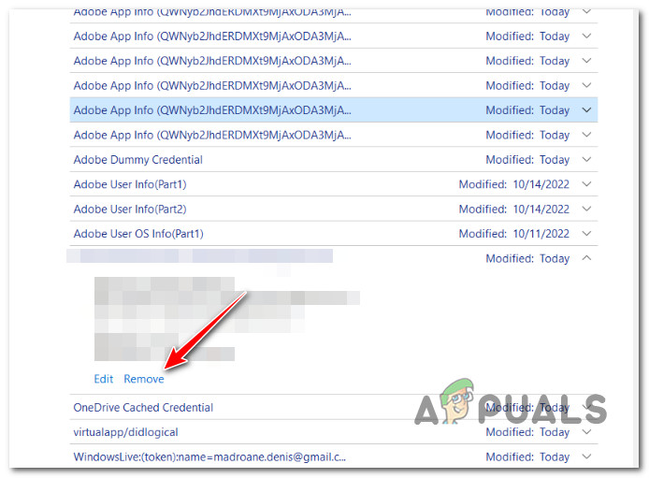Expand the highlighted Adobe App Info entry chevron
This screenshot has width=649, height=478.
point(586,110)
